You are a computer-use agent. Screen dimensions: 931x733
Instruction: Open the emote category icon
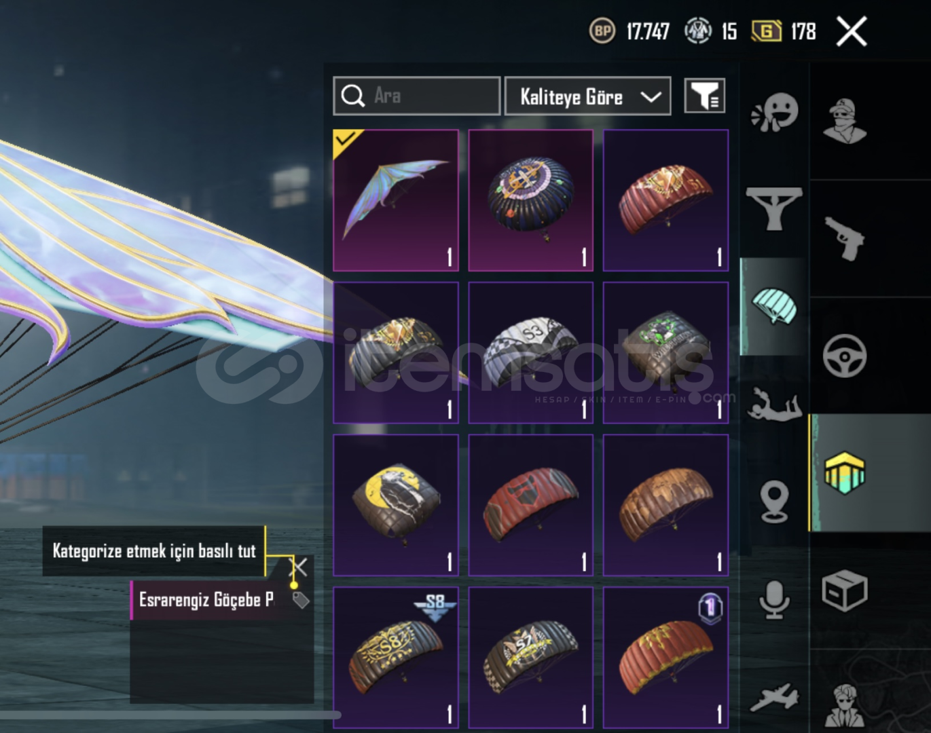774,112
